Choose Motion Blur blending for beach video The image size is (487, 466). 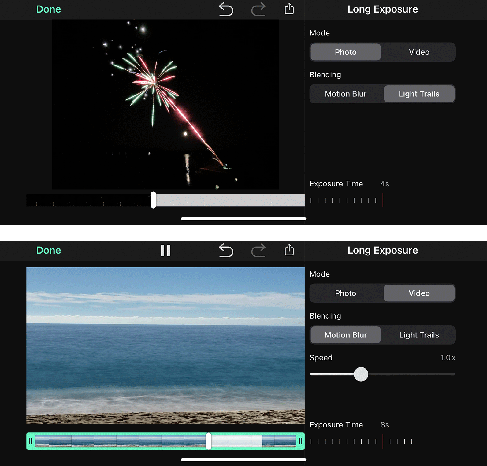[346, 335]
